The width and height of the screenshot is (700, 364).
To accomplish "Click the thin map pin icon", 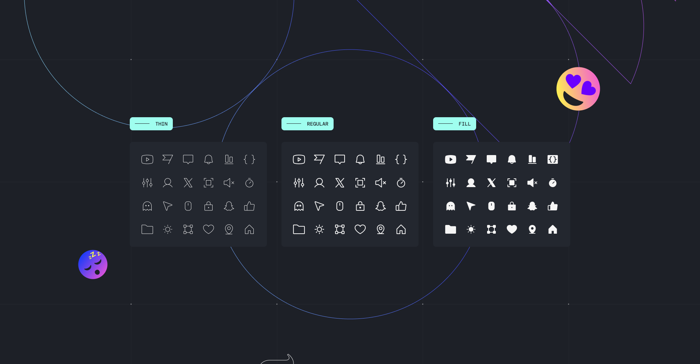I will (x=229, y=229).
